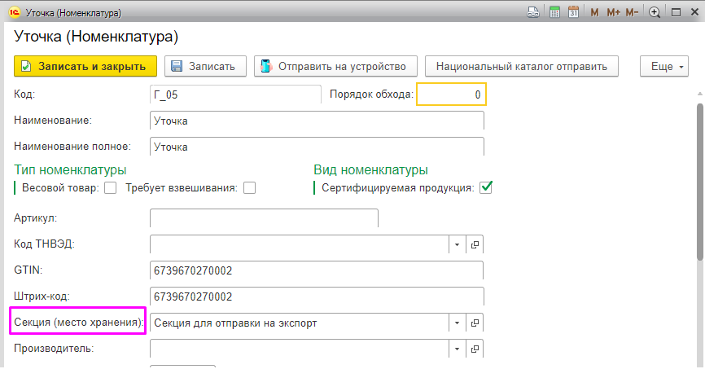Click the Наименование полное input field

pyautogui.click(x=317, y=147)
